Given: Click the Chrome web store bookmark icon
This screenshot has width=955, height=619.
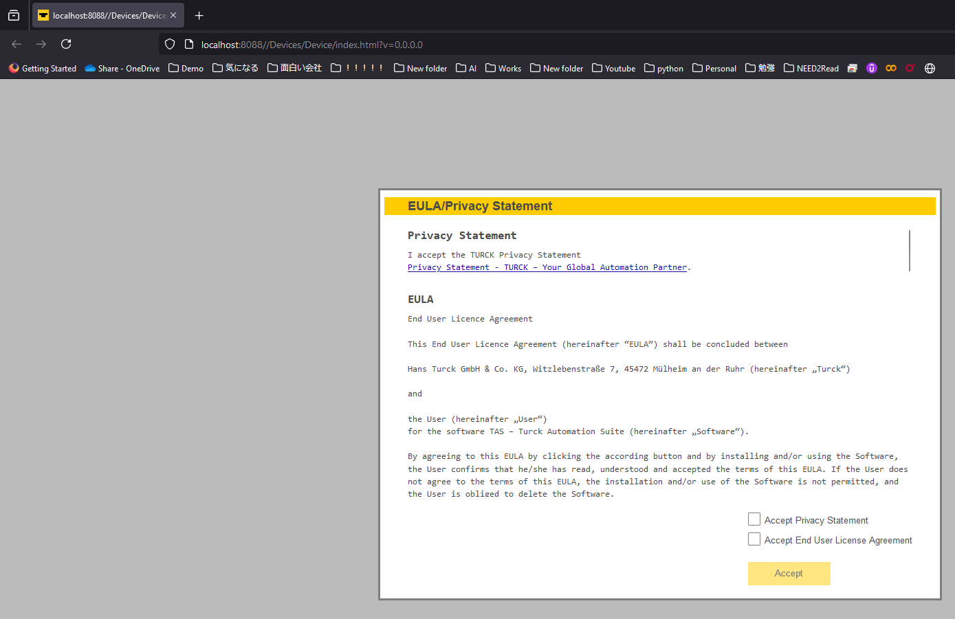Looking at the screenshot, I should coord(853,68).
